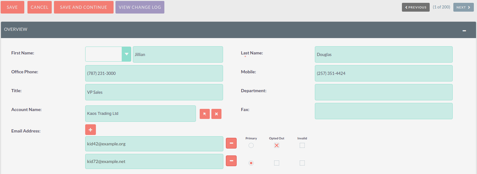Click the Save button
477x174 pixels.
point(12,7)
